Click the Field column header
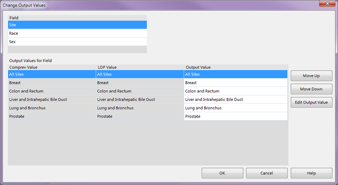The image size is (338, 185). point(77,18)
